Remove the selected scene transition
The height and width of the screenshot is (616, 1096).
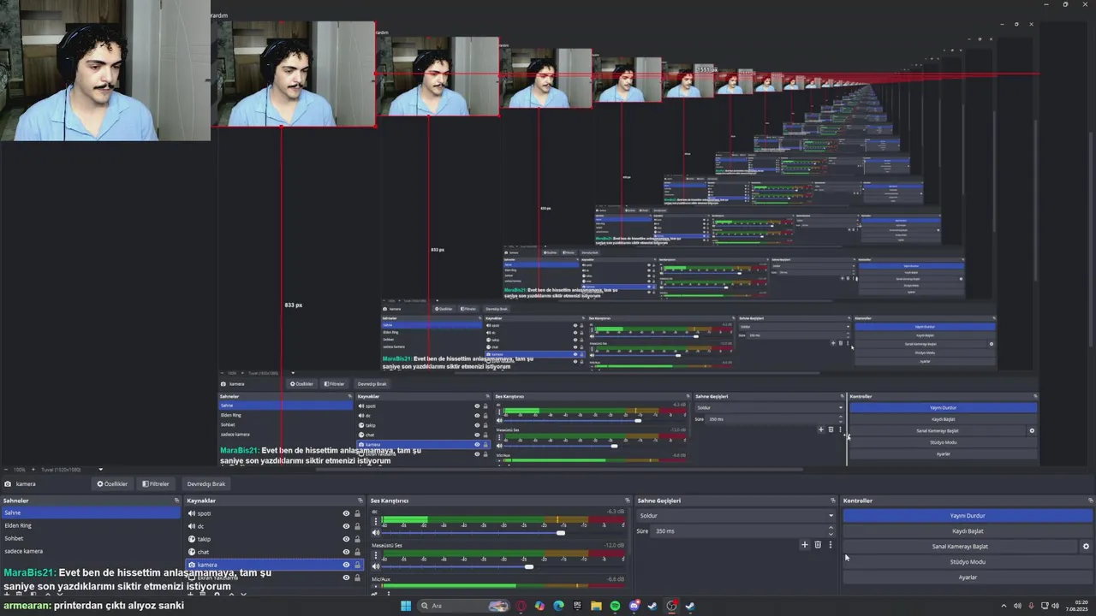pos(818,545)
